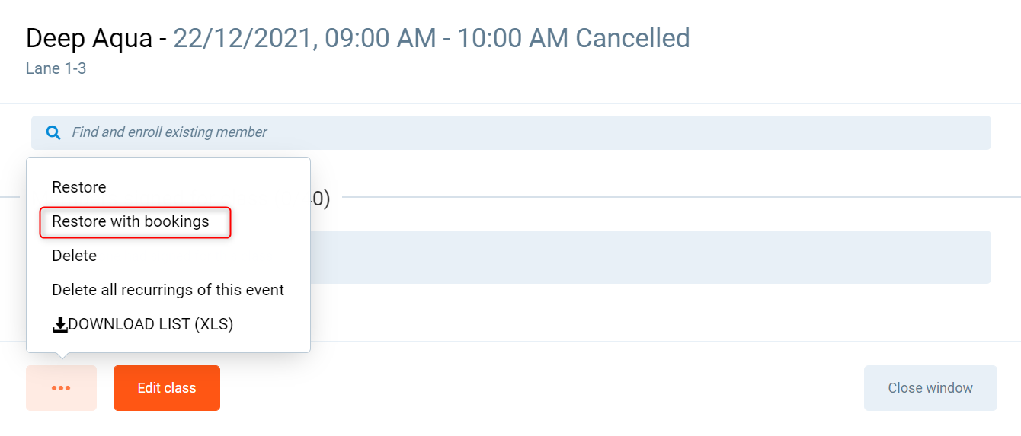This screenshot has width=1021, height=436.
Task: Select Delete in the options menu
Action: pos(74,256)
